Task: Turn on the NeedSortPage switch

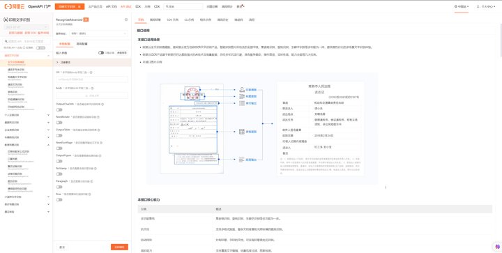Action: pyautogui.click(x=59, y=148)
